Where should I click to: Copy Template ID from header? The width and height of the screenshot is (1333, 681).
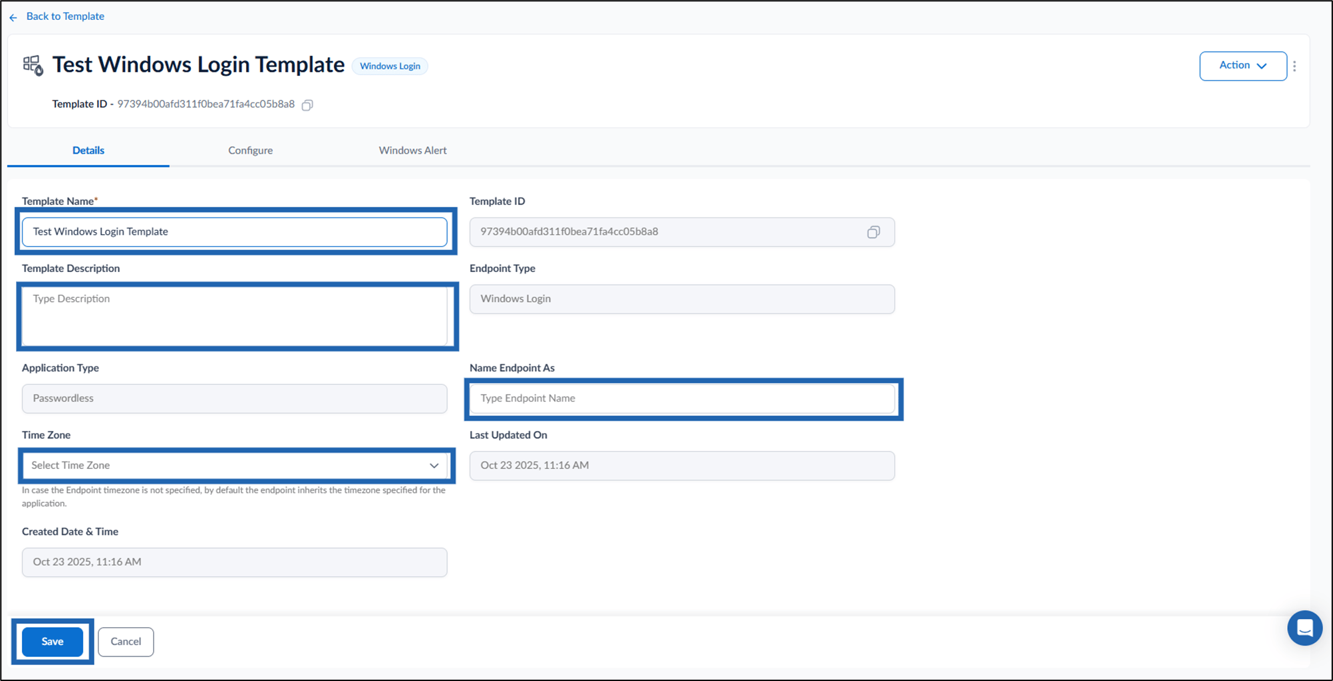pos(307,105)
